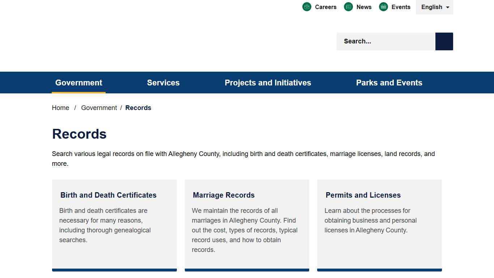The height and width of the screenshot is (278, 494).
Task: Click the Government breadcrumb link
Action: pos(99,108)
